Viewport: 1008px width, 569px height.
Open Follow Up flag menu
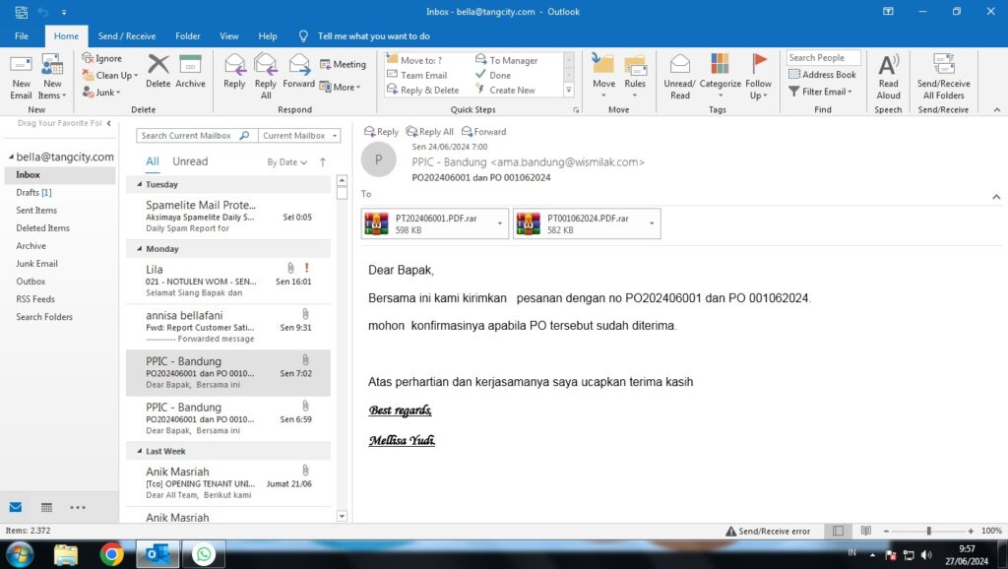tap(759, 77)
